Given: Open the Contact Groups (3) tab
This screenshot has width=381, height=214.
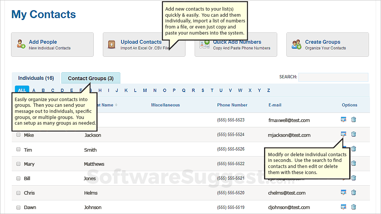Looking at the screenshot, I should tap(91, 78).
